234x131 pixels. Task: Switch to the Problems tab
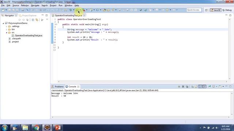pos(58,87)
